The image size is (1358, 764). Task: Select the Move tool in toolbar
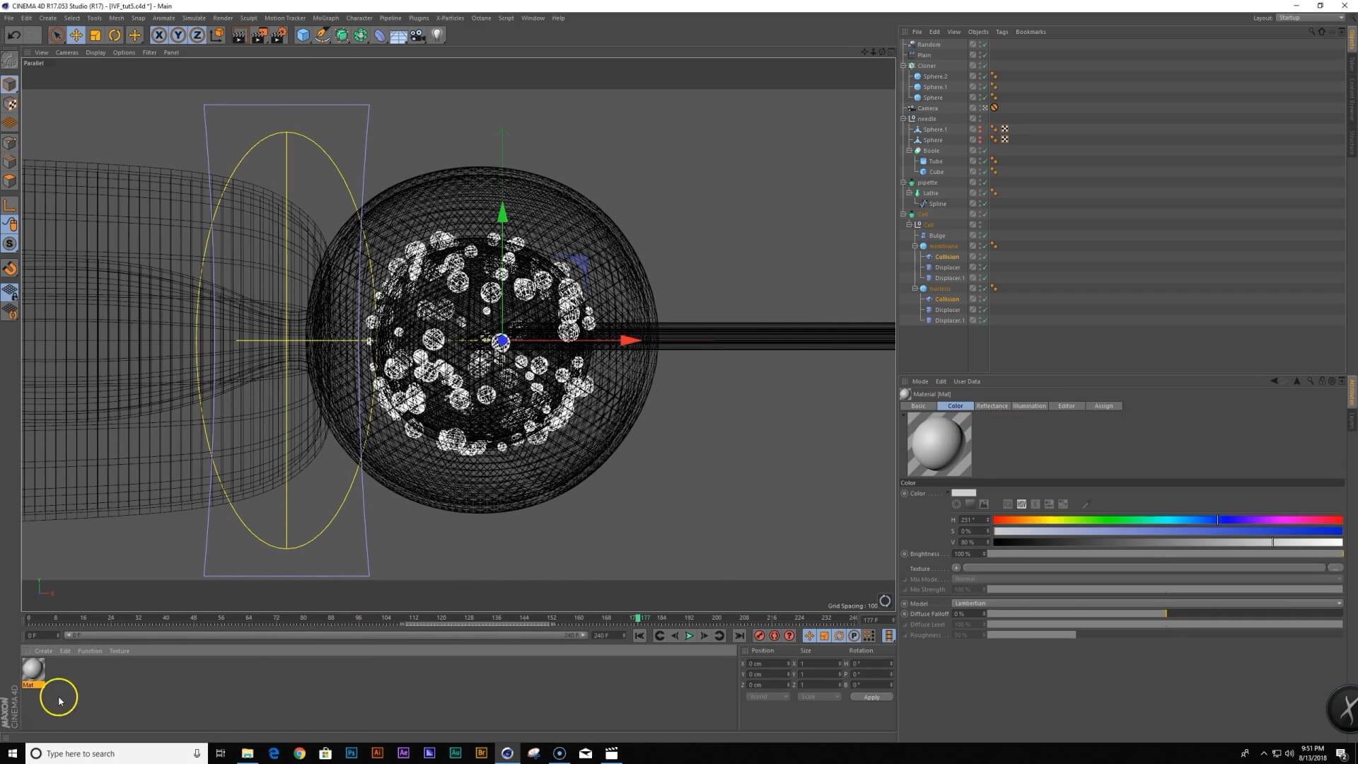[76, 35]
